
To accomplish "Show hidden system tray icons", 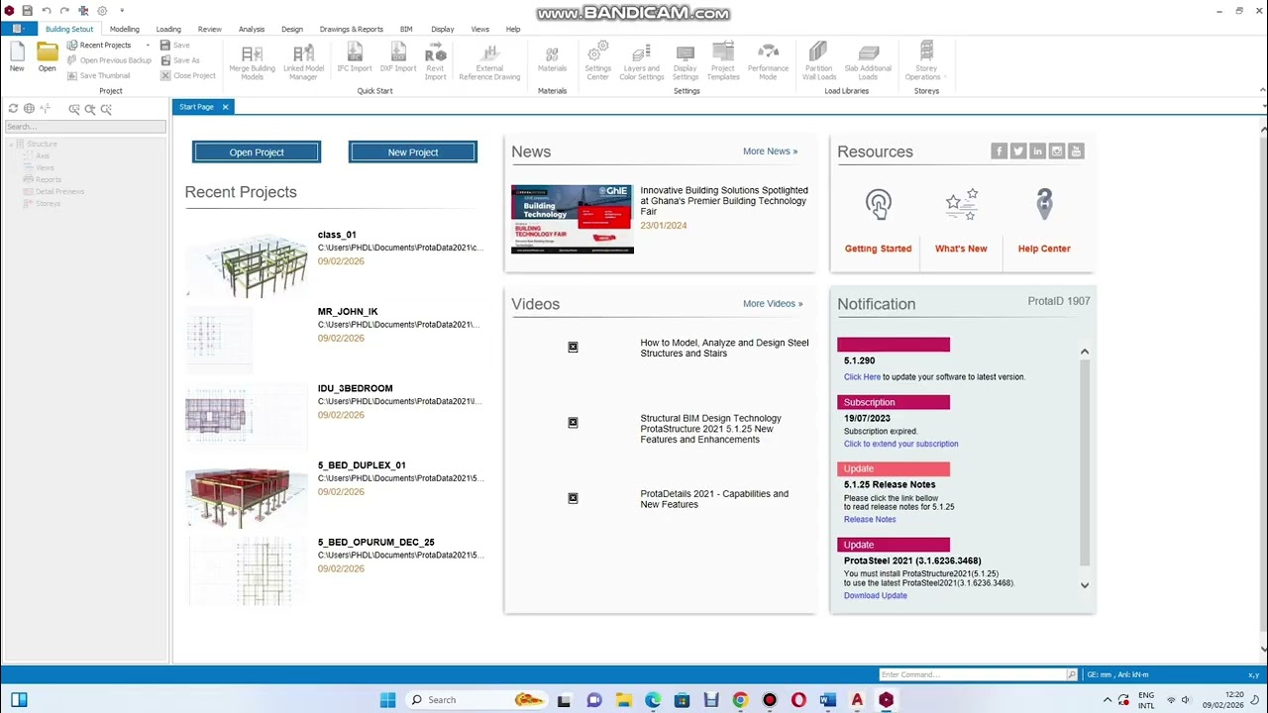I will pyautogui.click(x=1108, y=700).
